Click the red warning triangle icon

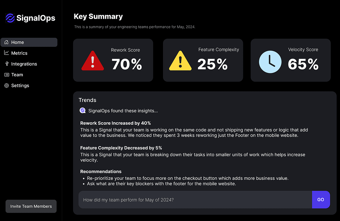coord(93,61)
